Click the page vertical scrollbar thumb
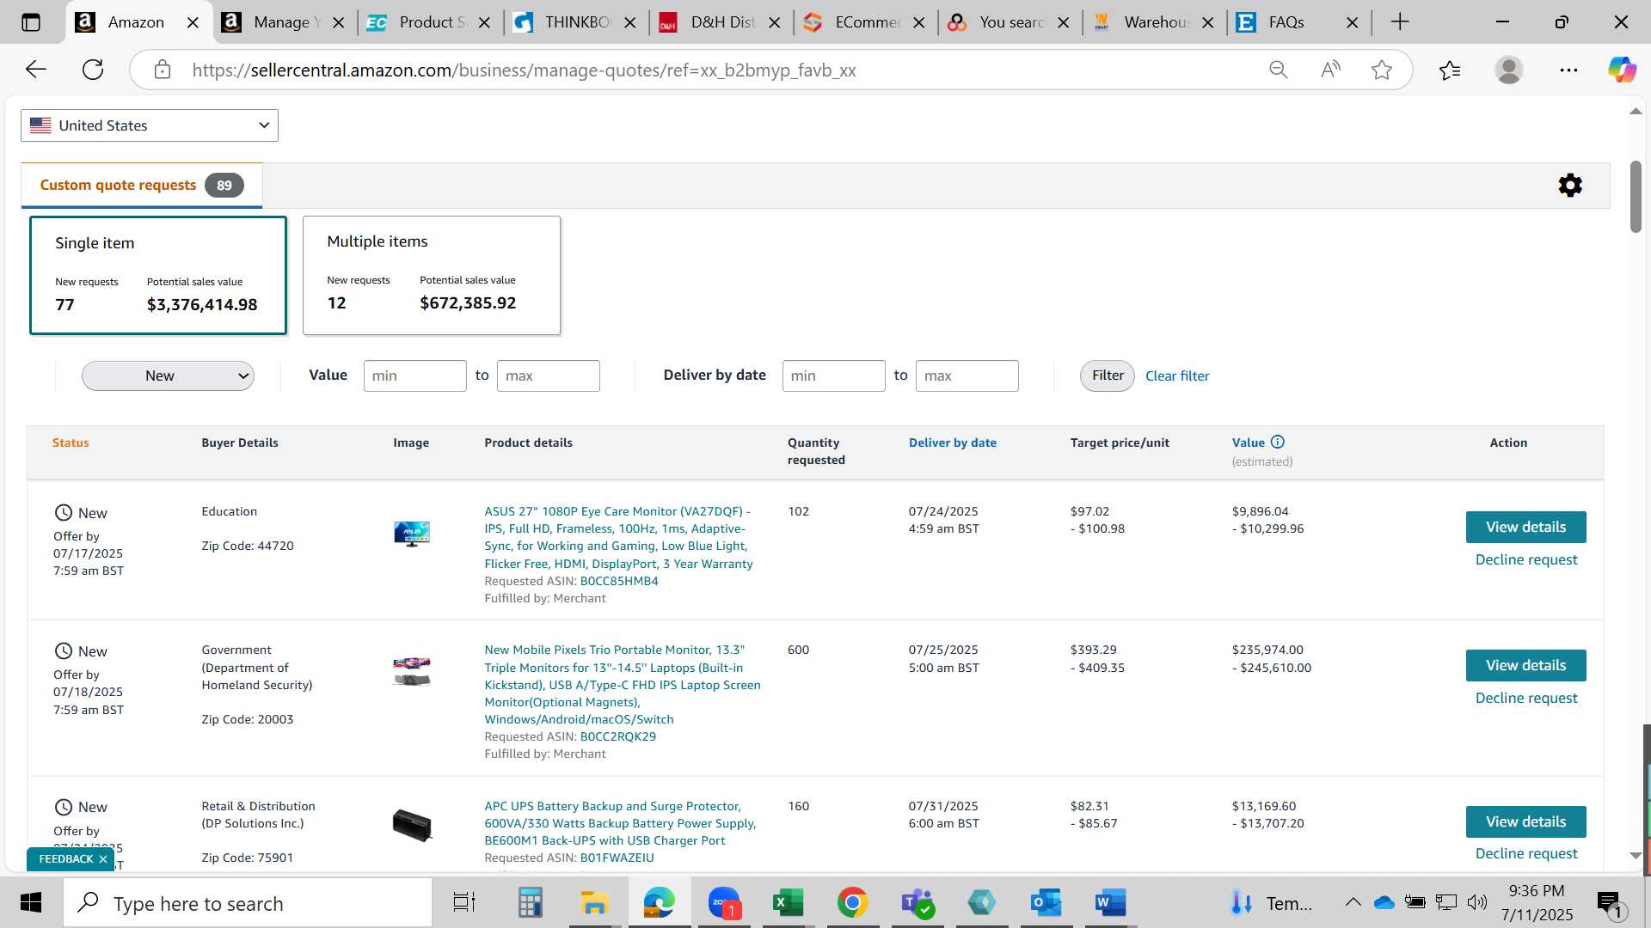This screenshot has height=928, width=1651. tap(1636, 196)
